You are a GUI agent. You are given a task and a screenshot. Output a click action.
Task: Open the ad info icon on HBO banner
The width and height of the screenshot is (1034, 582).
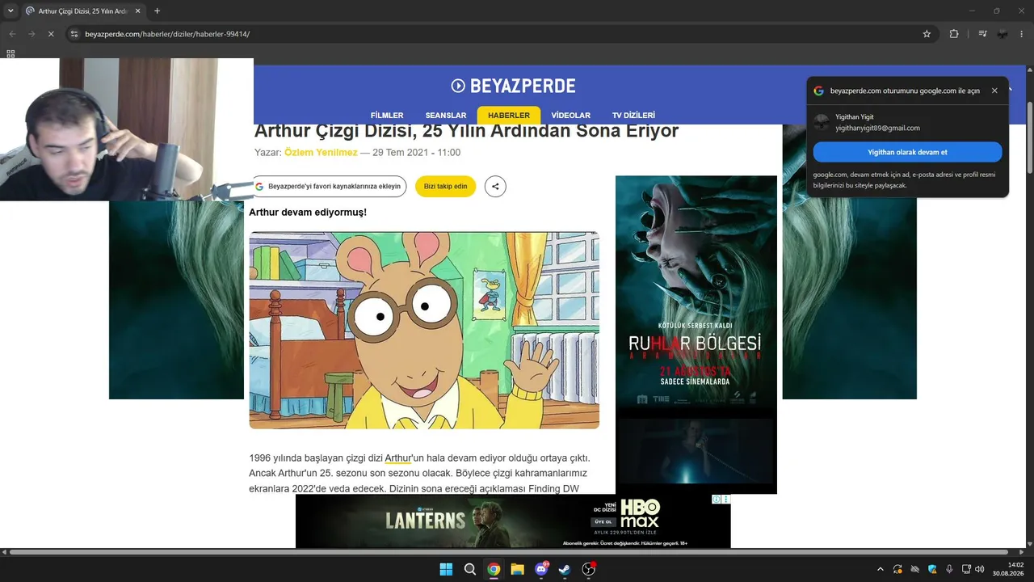tap(717, 500)
